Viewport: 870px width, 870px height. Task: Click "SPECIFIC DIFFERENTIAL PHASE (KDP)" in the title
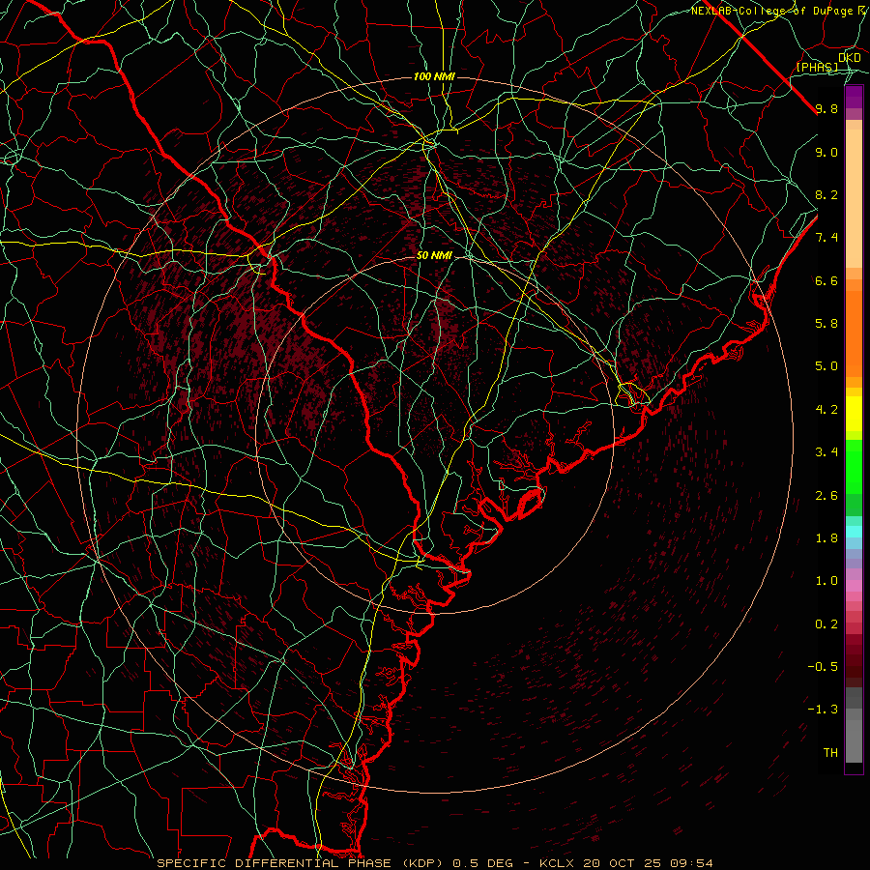[x=302, y=863]
